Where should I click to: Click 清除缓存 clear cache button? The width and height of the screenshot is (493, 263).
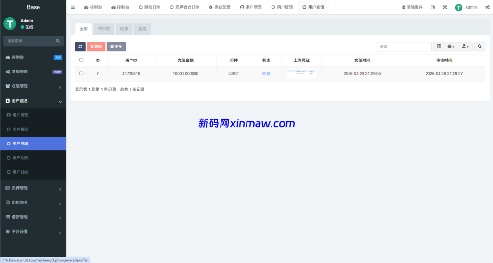(x=412, y=7)
